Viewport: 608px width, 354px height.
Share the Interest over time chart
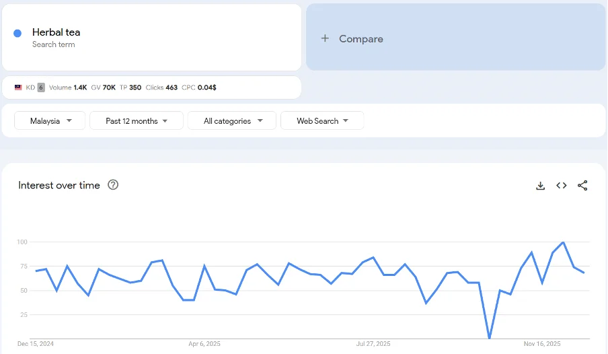tap(582, 186)
